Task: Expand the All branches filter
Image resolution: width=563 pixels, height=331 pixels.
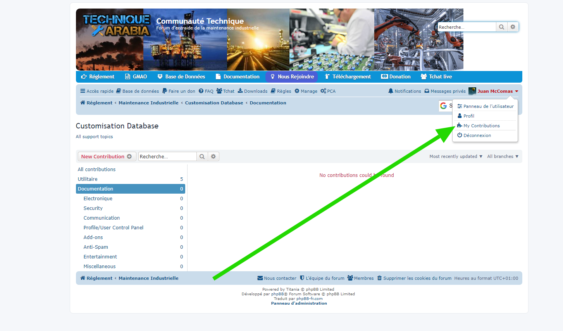Action: coord(503,156)
